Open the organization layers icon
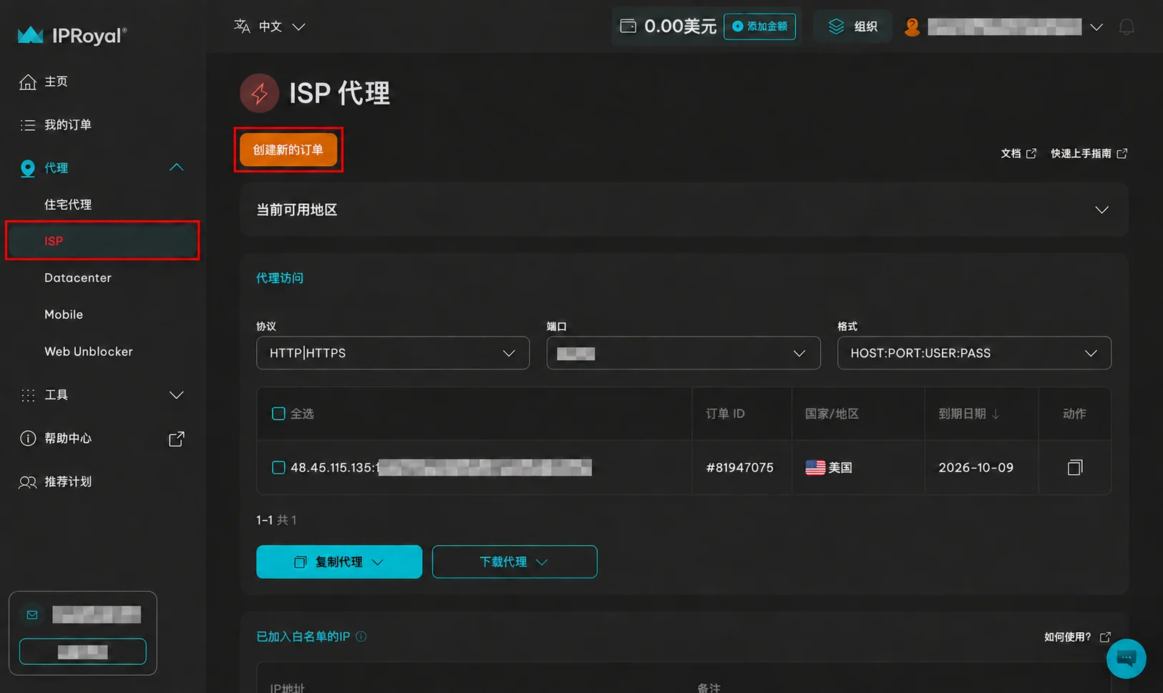 pos(836,26)
